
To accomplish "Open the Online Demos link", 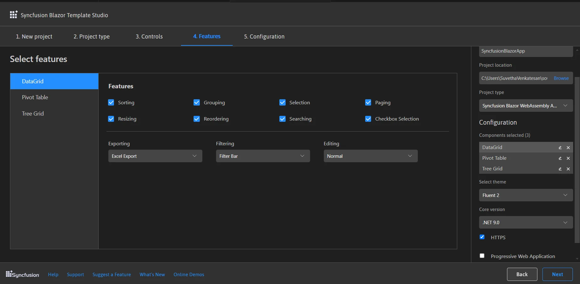I will coord(189,275).
